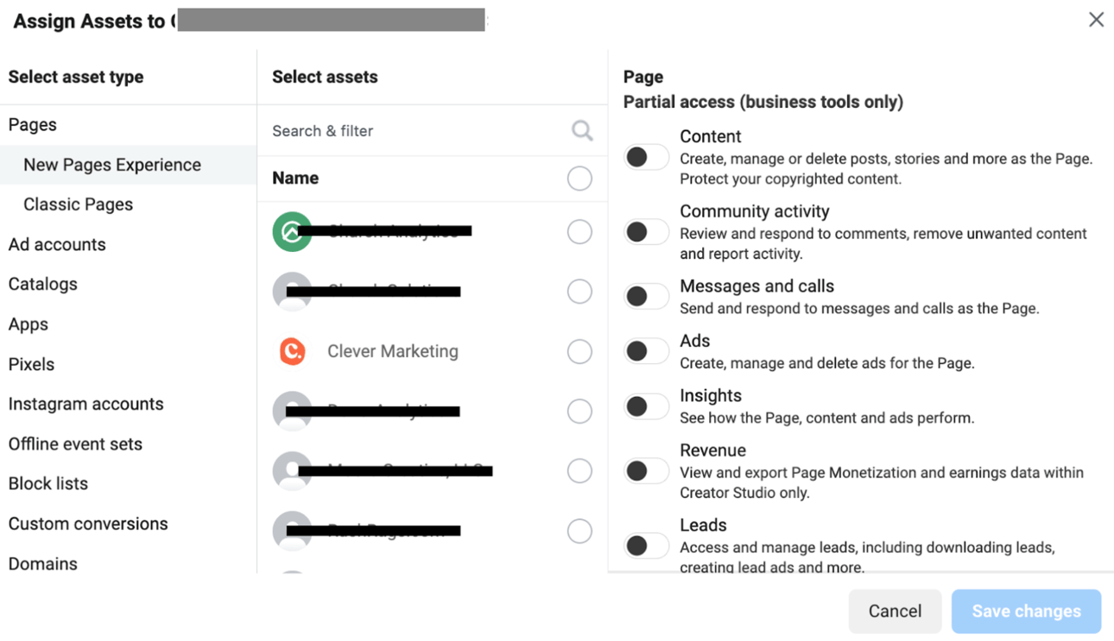
Task: Click the Save changes button
Action: pos(1026,611)
